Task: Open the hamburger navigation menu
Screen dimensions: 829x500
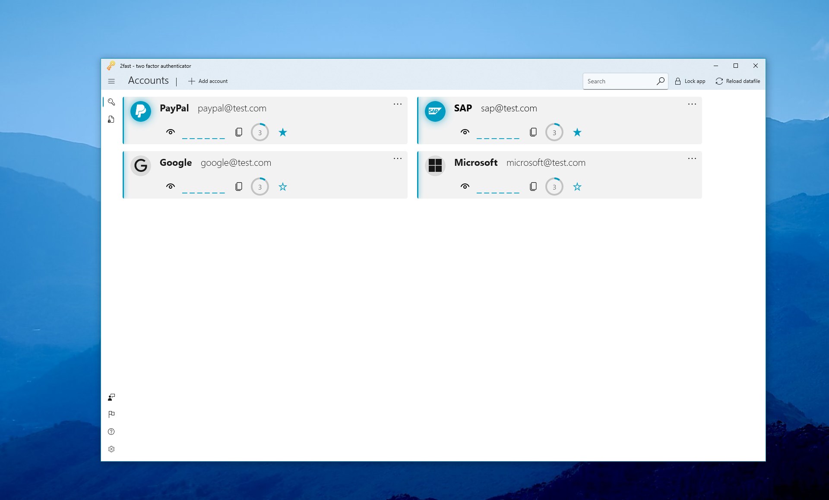Action: click(111, 81)
